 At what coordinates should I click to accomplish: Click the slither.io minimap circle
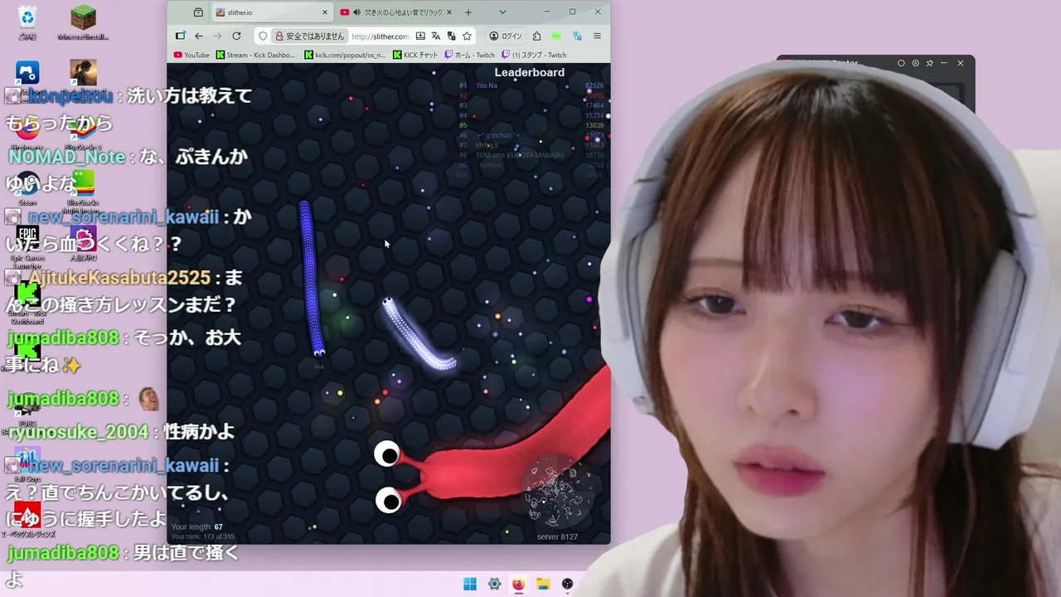(557, 490)
